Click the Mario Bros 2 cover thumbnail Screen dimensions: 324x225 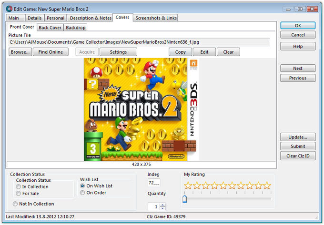tap(142, 109)
